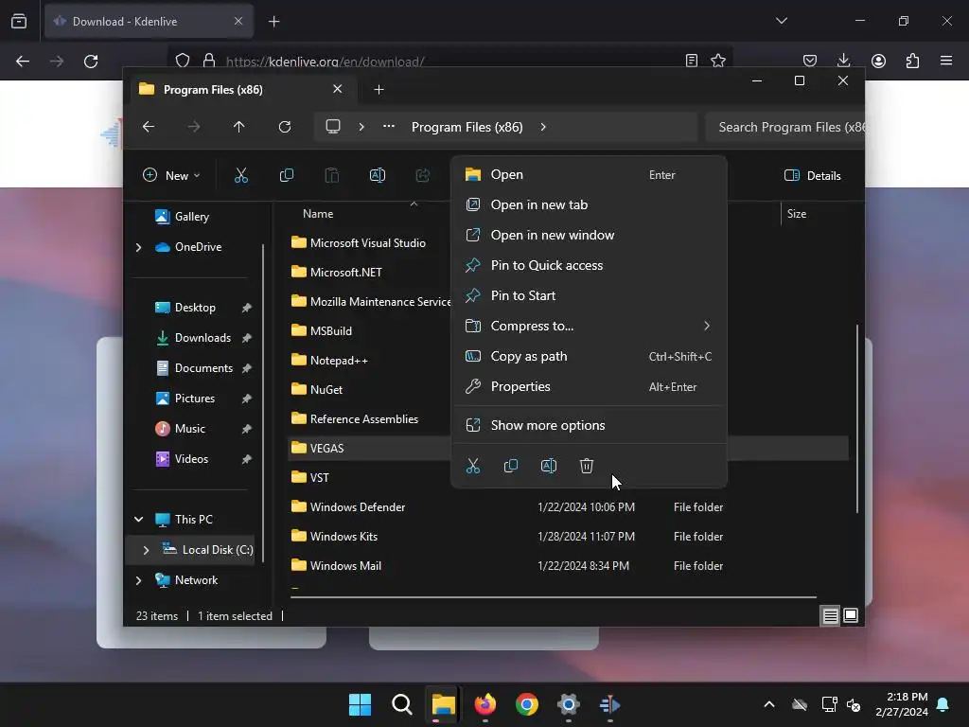969x727 pixels.
Task: Choose Open in new window
Action: (589, 235)
